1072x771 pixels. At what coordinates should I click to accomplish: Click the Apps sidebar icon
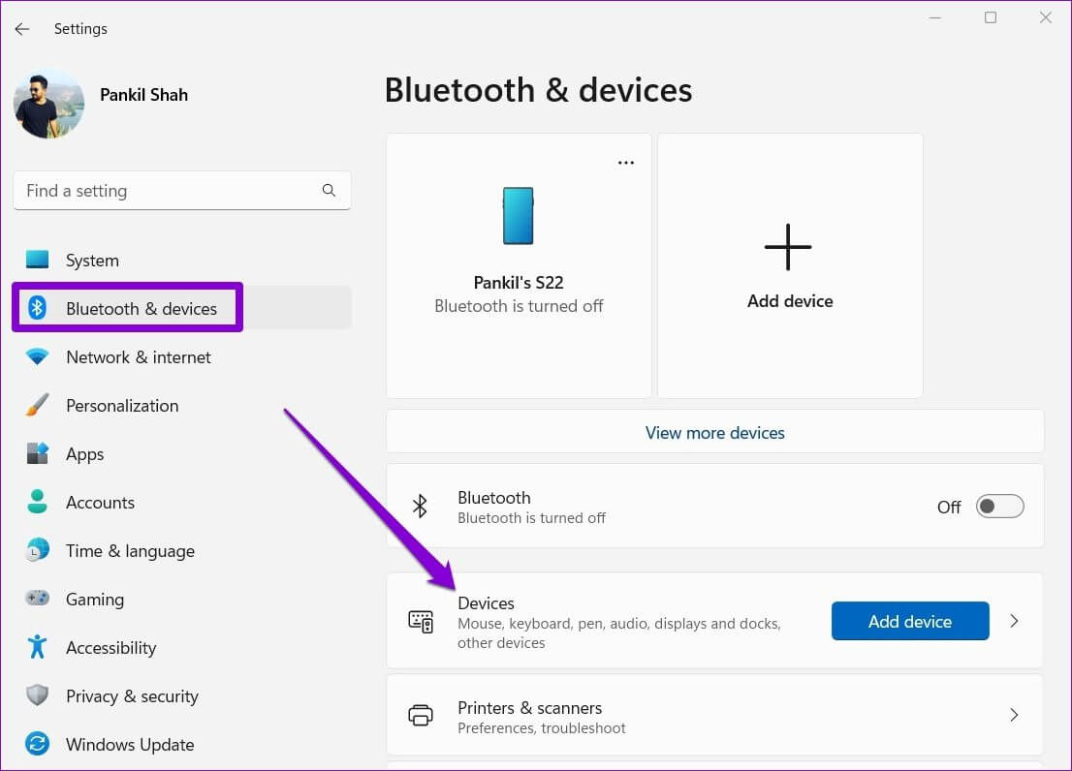[37, 452]
